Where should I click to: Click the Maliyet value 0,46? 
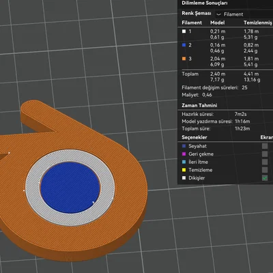pyautogui.click(x=207, y=95)
